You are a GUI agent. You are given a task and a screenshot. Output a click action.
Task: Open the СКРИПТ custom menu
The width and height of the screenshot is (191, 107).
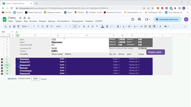coord(99,21)
